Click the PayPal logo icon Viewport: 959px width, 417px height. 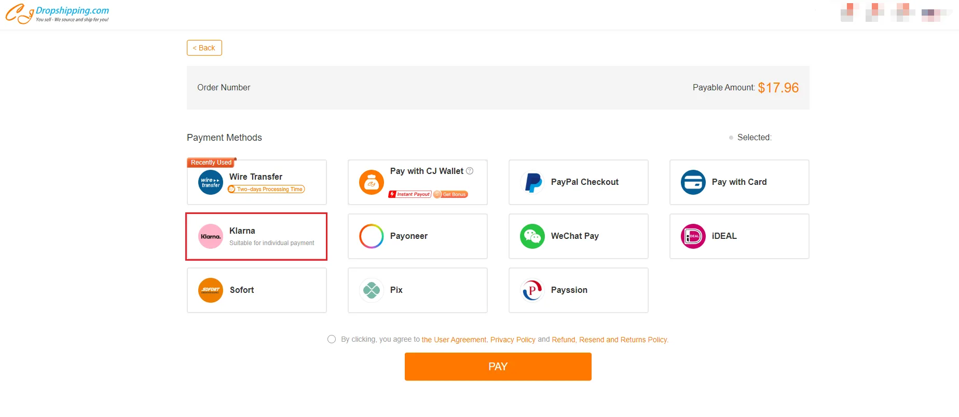coord(532,182)
